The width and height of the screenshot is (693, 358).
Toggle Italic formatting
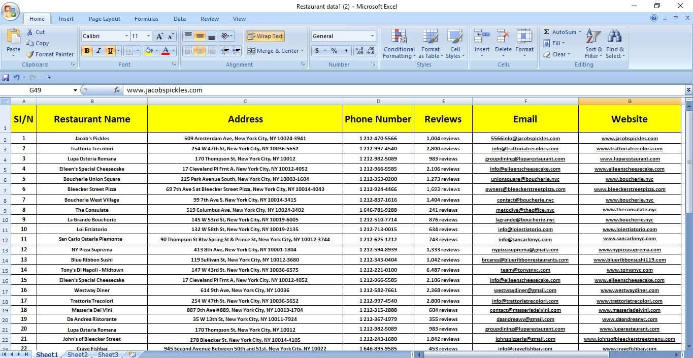click(98, 51)
